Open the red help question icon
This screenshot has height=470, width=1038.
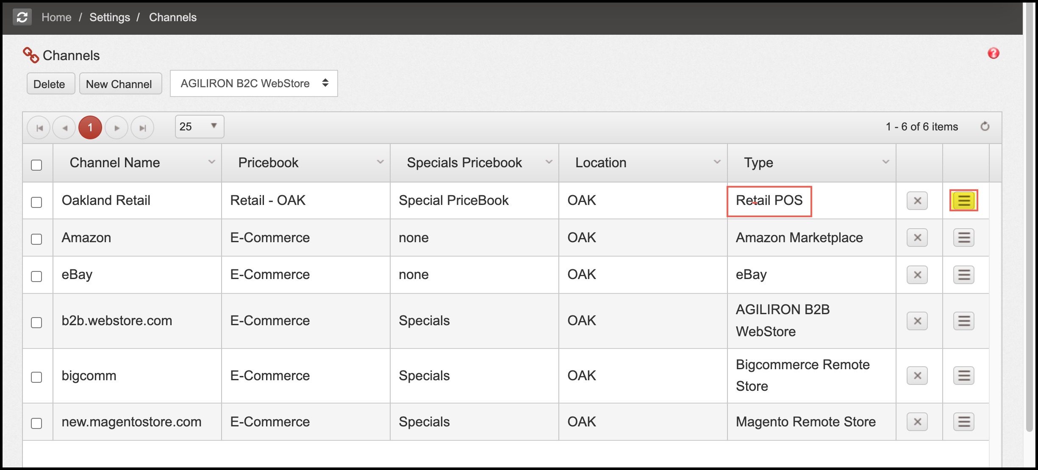(x=993, y=53)
